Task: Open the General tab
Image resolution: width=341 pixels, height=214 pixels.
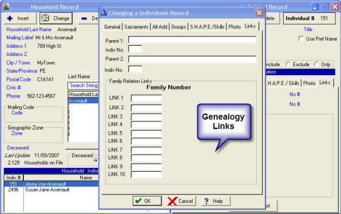Action: coord(112,27)
